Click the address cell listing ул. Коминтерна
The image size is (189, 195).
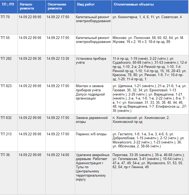(x=147, y=17)
